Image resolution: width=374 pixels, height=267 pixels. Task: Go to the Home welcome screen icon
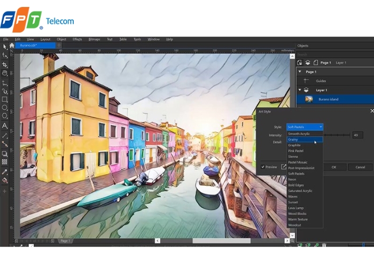pyautogui.click(x=12, y=45)
